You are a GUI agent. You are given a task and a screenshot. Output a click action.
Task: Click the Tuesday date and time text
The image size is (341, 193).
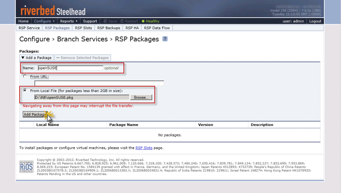click(297, 14)
